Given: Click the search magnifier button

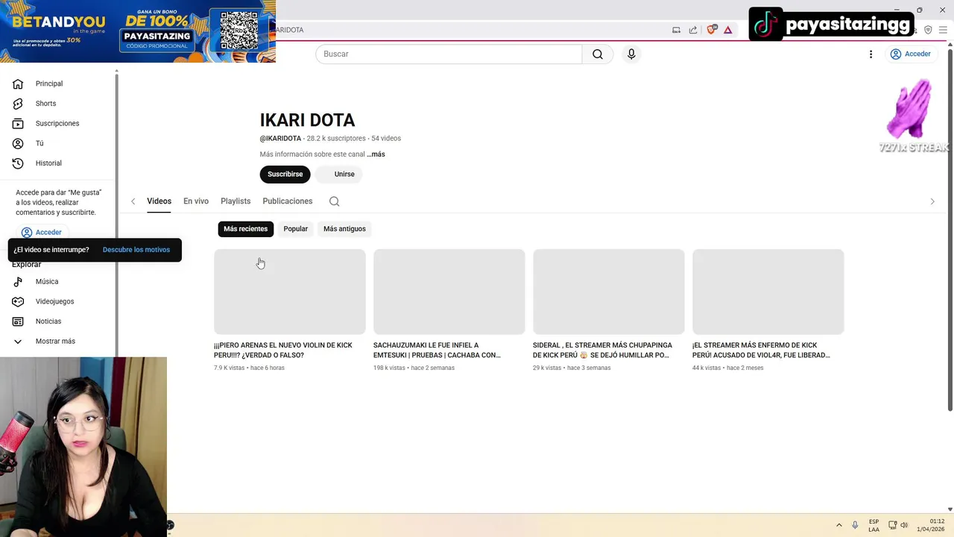Looking at the screenshot, I should (x=598, y=54).
